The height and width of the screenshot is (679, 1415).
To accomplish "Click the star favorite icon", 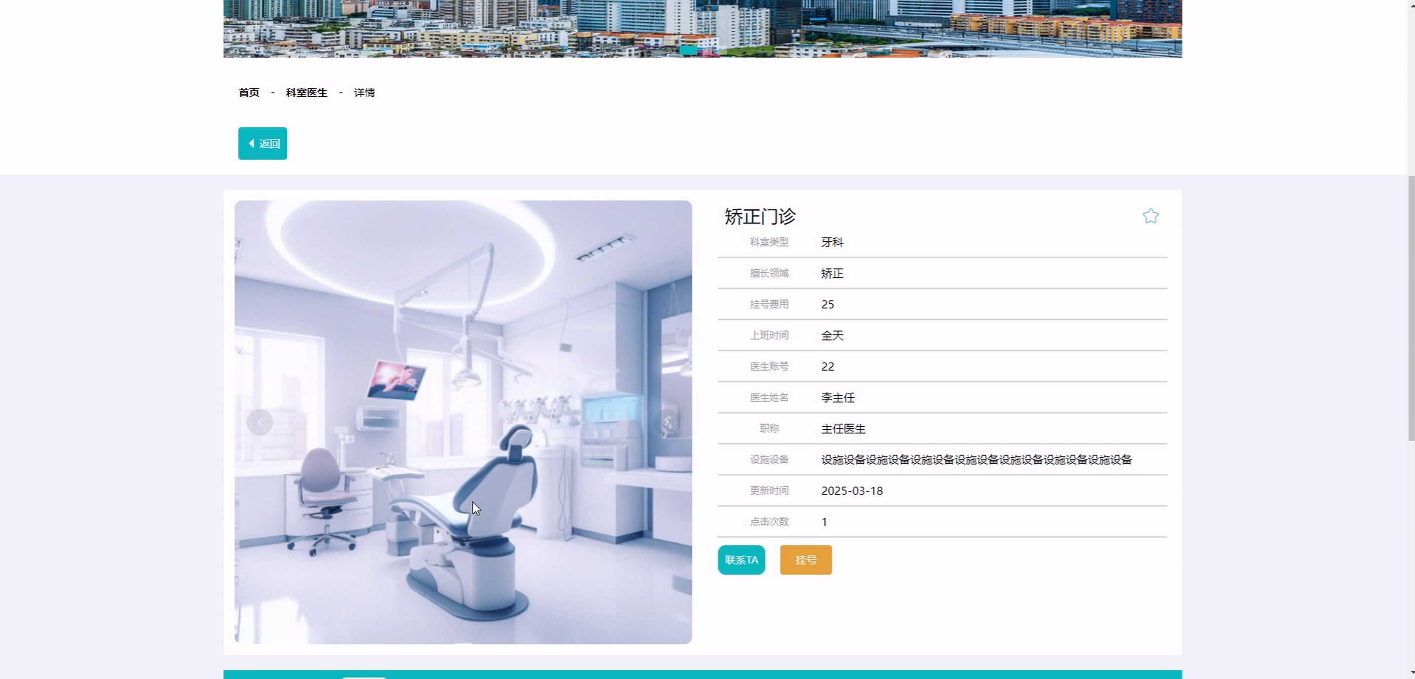I will tap(1150, 216).
